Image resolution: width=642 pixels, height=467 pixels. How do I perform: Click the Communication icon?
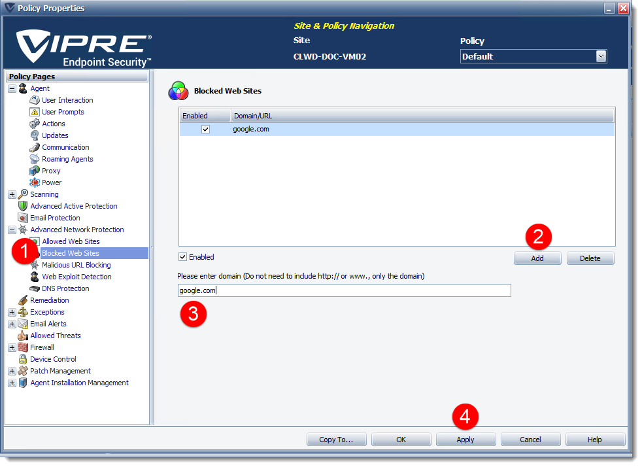pos(35,147)
